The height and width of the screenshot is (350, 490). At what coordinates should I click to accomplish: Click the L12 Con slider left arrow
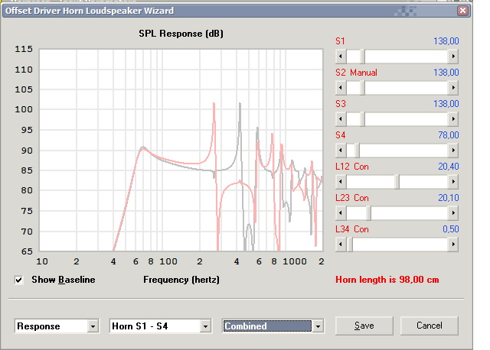341,182
